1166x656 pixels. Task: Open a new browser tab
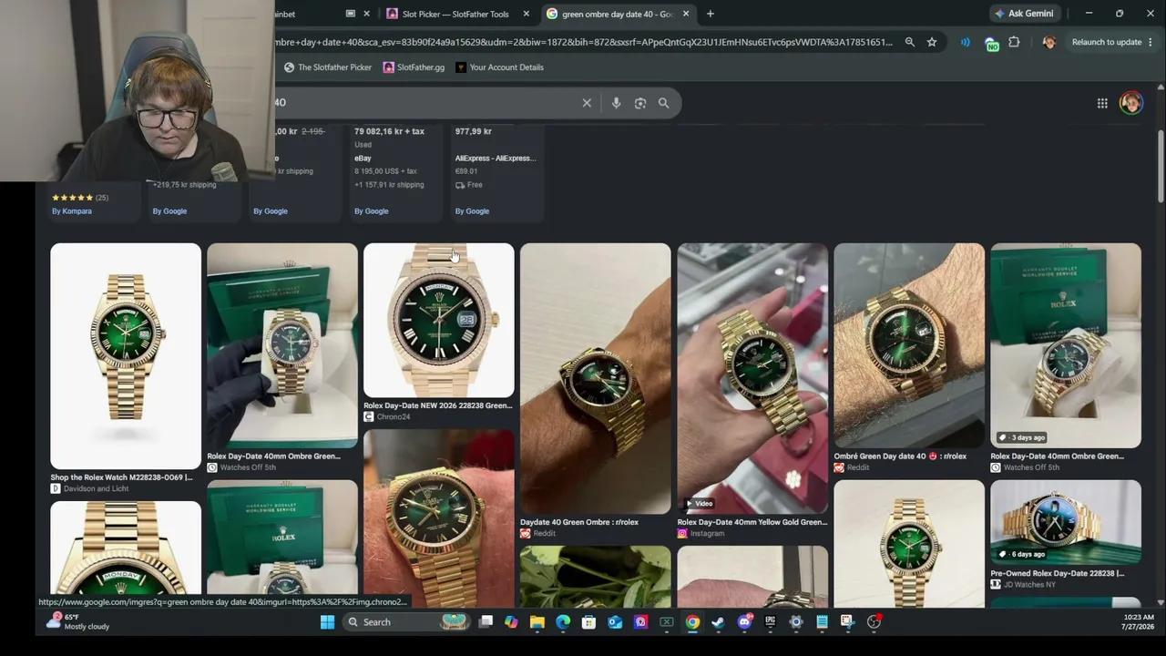(x=711, y=14)
